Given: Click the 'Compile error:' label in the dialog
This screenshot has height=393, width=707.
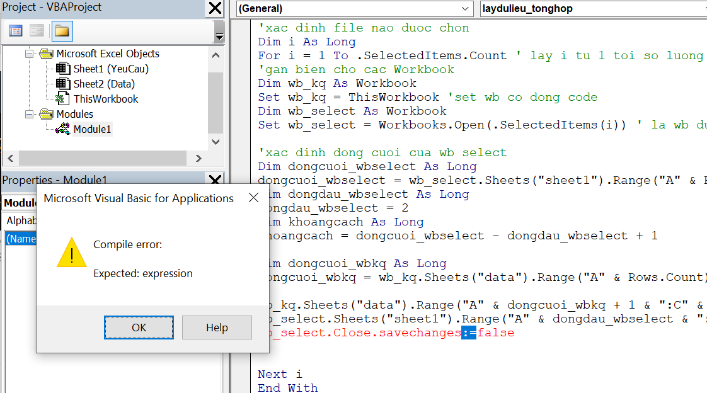Looking at the screenshot, I should click(x=128, y=245).
